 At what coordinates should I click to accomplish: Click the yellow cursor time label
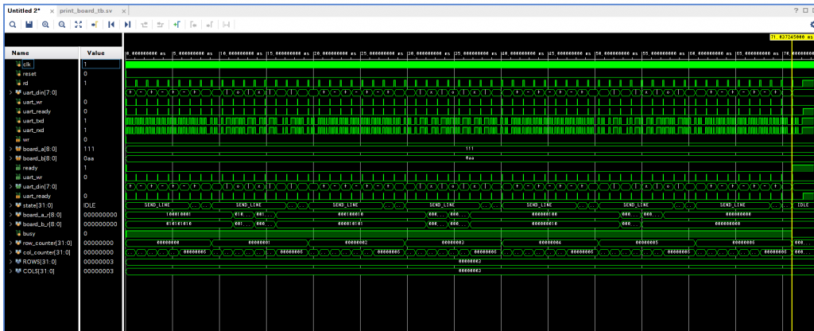coord(791,37)
